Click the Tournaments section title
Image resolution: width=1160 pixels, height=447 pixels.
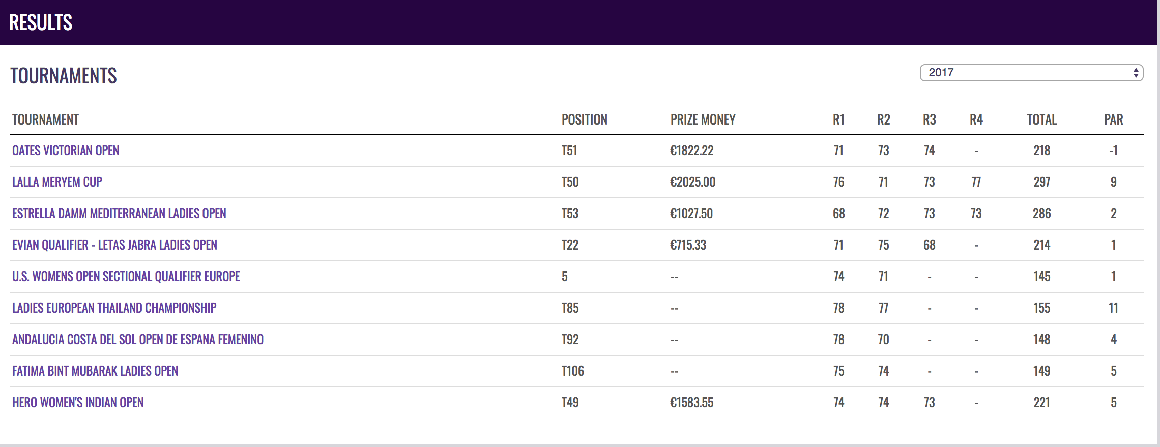64,76
